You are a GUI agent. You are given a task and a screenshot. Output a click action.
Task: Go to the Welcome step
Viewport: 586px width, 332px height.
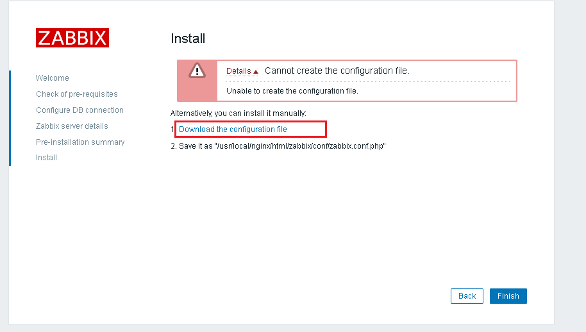[53, 78]
